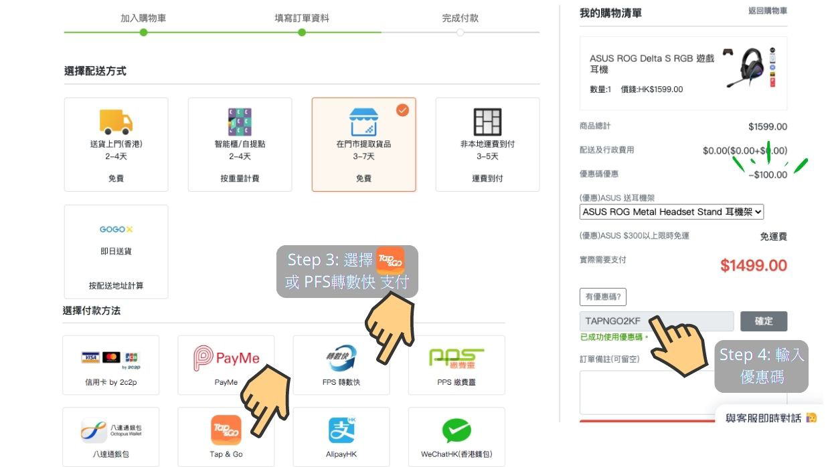Open 與客服即時對話 live chat
This screenshot has width=828, height=467.
pyautogui.click(x=770, y=418)
